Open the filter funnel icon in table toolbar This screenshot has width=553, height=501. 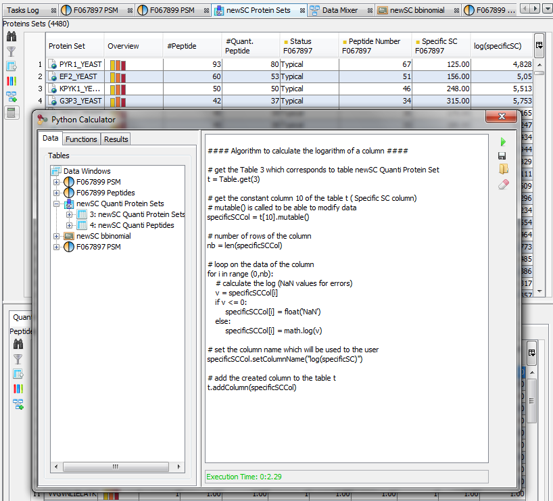click(11, 51)
